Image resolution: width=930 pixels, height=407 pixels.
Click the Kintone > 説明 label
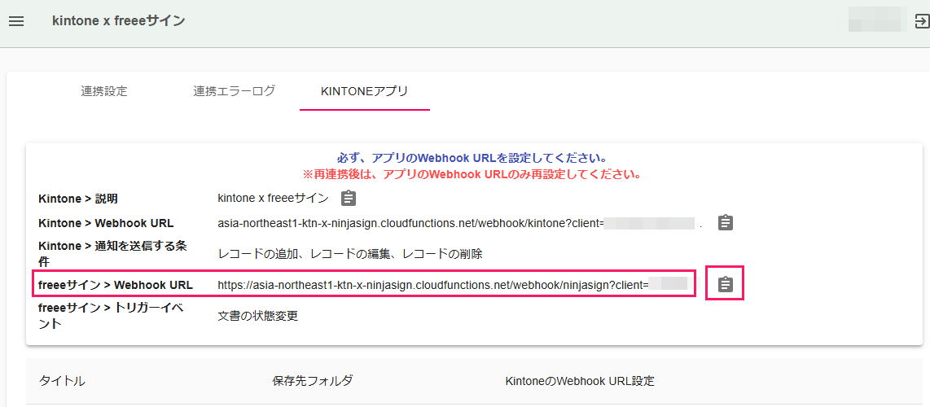(77, 199)
